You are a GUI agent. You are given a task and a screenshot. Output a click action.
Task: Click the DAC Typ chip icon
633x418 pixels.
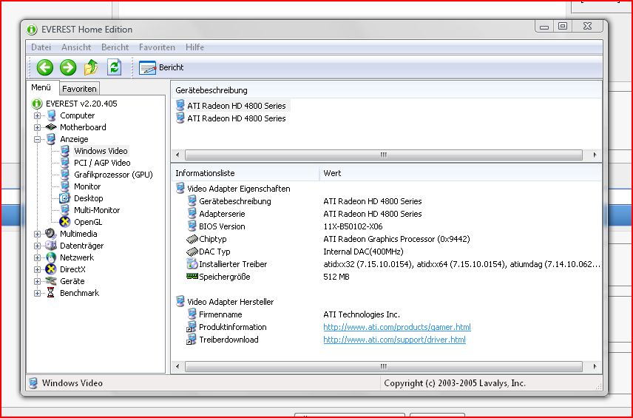point(192,252)
